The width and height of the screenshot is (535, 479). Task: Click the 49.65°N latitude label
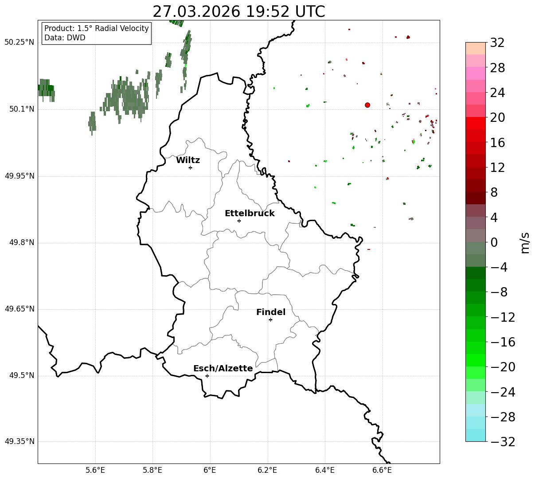(20, 309)
